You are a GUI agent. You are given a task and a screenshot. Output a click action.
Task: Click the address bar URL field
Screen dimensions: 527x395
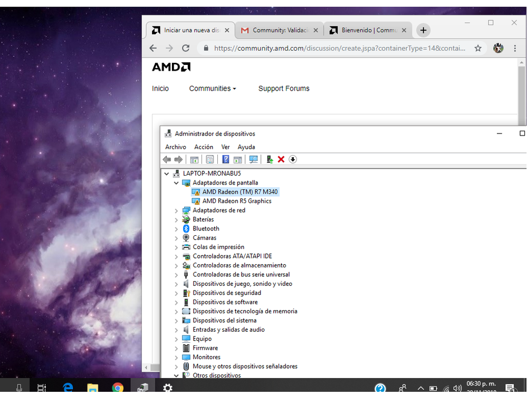click(x=340, y=48)
